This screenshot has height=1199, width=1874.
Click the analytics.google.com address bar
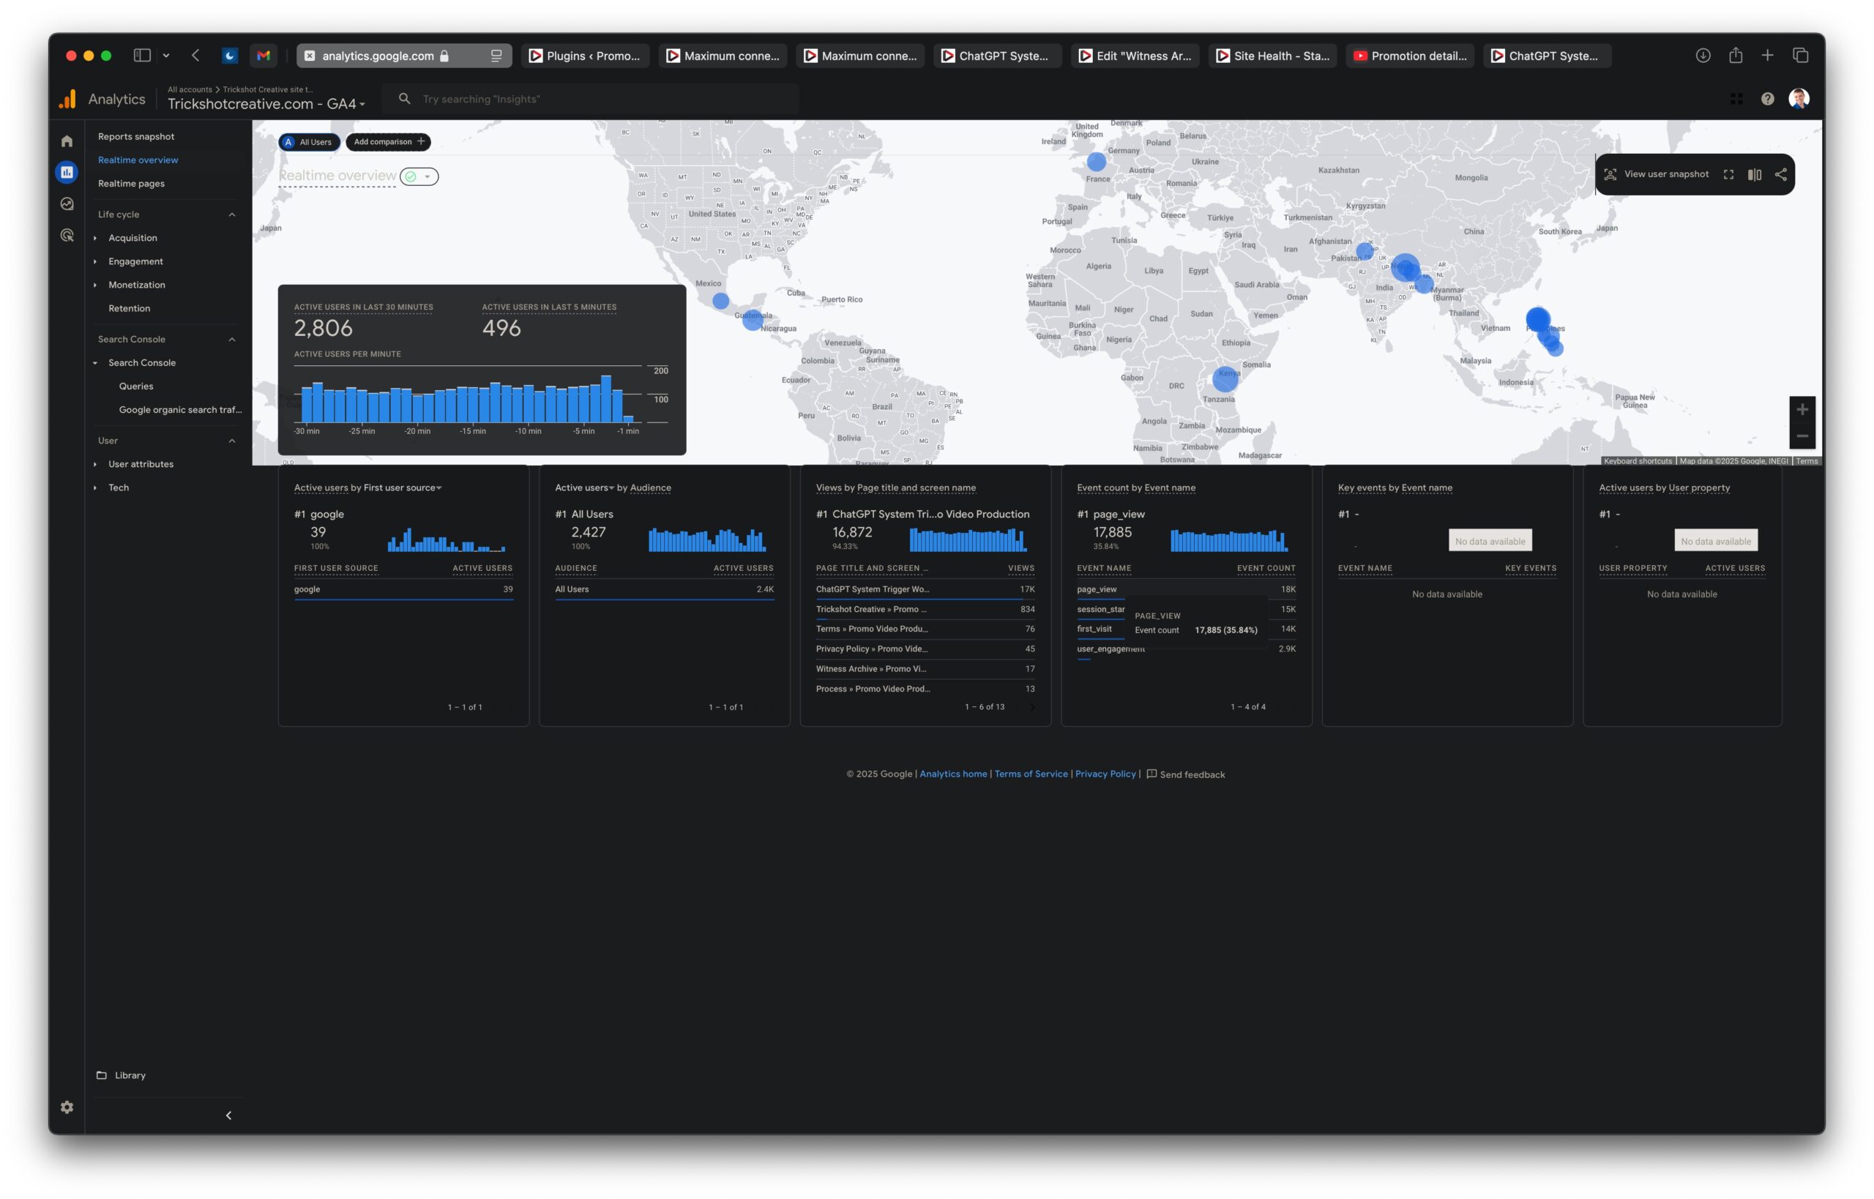[x=404, y=56]
